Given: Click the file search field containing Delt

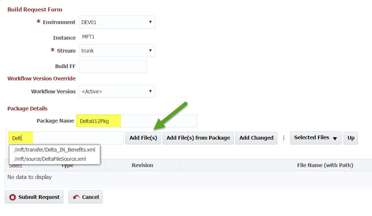Looking at the screenshot, I should [x=66, y=138].
